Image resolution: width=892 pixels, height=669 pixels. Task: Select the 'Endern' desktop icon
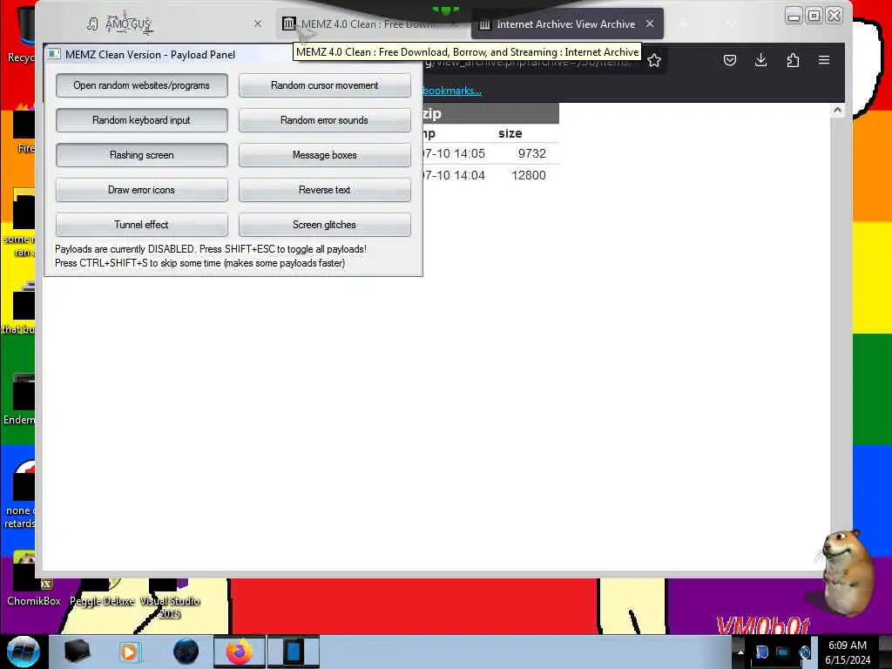(x=19, y=399)
